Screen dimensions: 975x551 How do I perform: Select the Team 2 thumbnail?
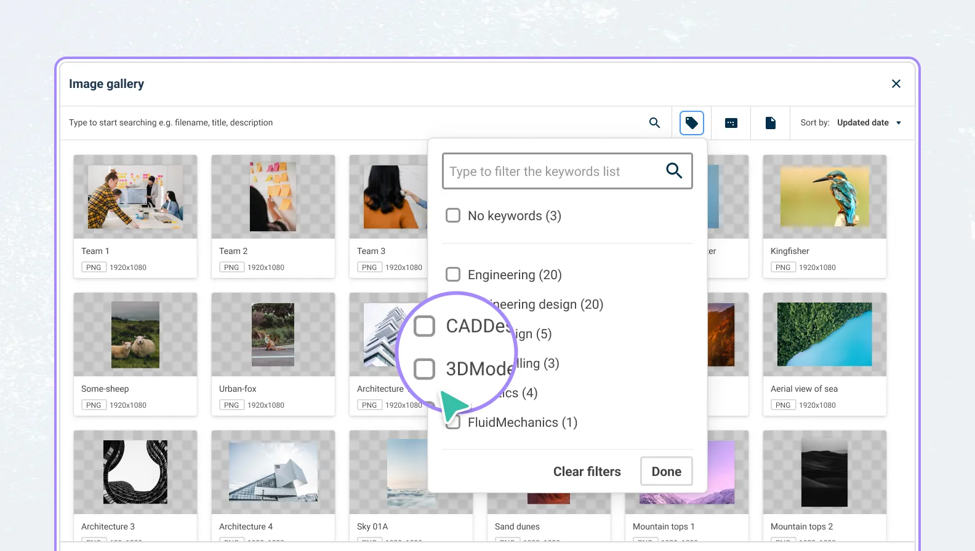[273, 197]
